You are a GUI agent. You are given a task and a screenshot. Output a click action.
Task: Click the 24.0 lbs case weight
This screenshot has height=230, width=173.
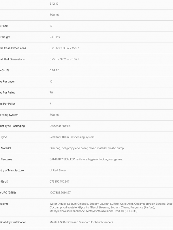pyautogui.click(x=54, y=37)
